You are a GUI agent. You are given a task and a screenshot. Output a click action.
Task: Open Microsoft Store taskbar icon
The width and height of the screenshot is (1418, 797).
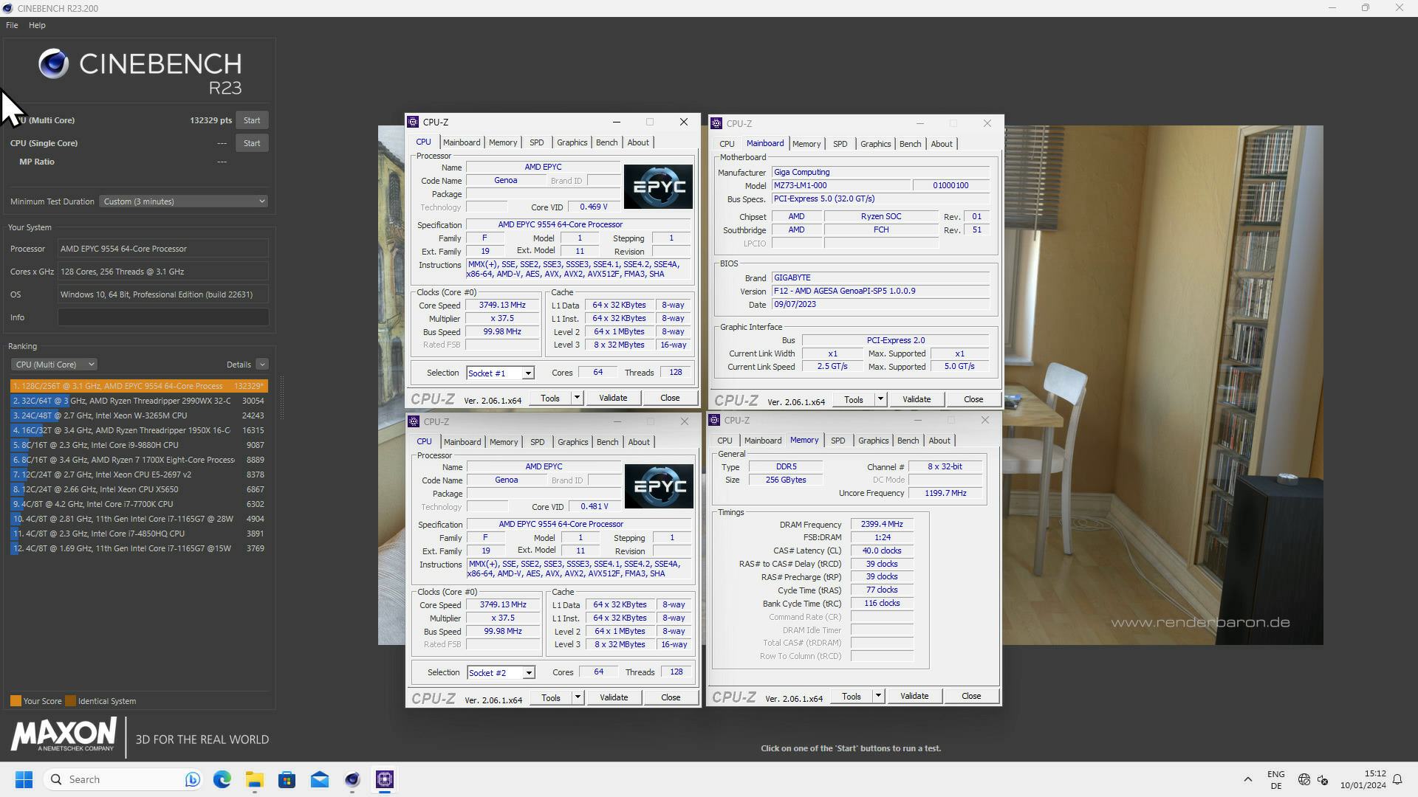(x=287, y=779)
